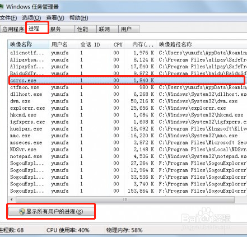
Task: Select the Alipaybsm... process row
Action: pyautogui.click(x=128, y=60)
